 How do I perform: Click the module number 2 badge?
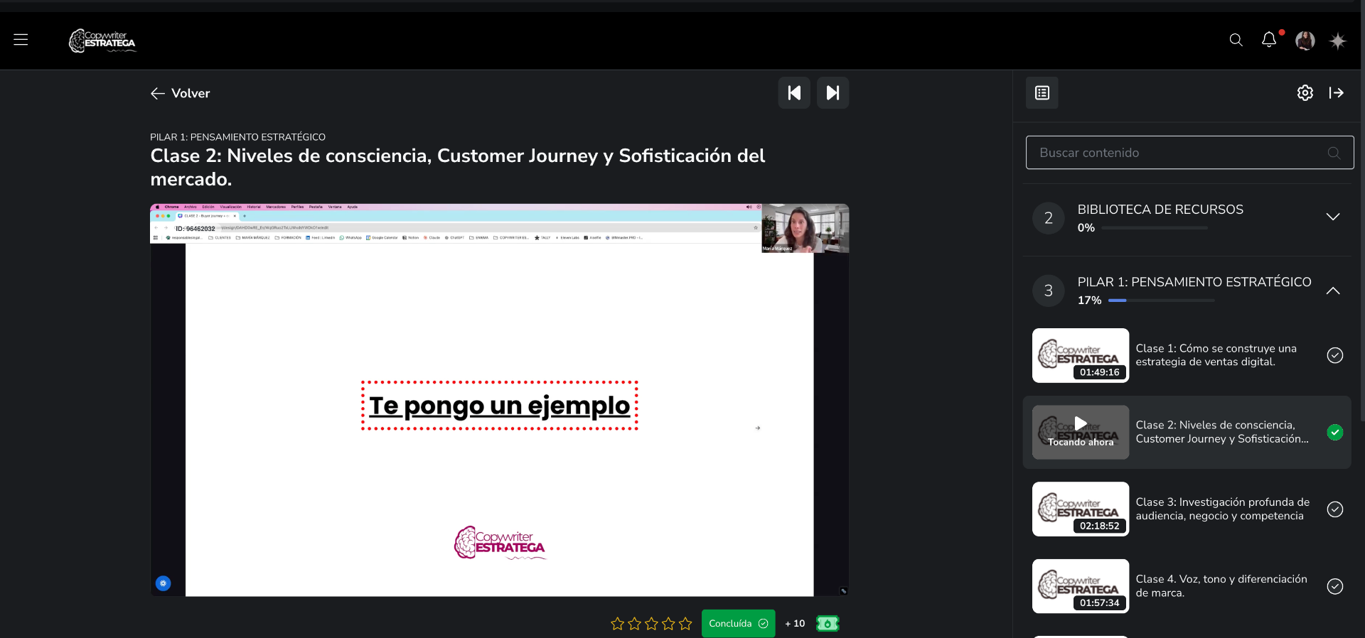(1048, 218)
